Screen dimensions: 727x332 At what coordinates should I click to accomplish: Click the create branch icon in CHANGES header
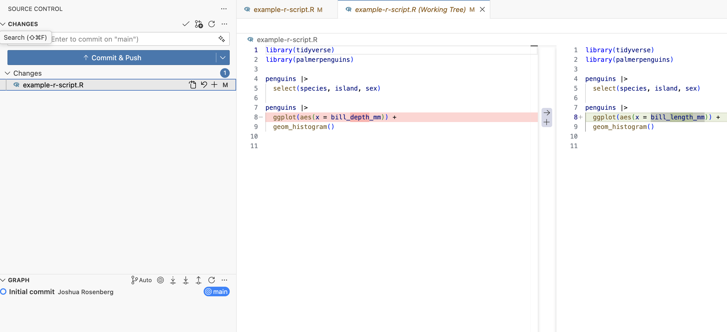[x=199, y=24]
